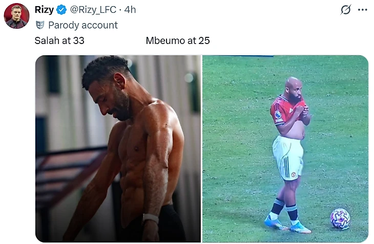Open the left shirtless gym photo

point(118,149)
